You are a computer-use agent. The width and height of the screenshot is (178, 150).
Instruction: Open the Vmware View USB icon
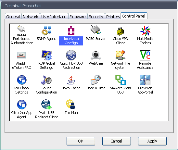click(x=120, y=80)
